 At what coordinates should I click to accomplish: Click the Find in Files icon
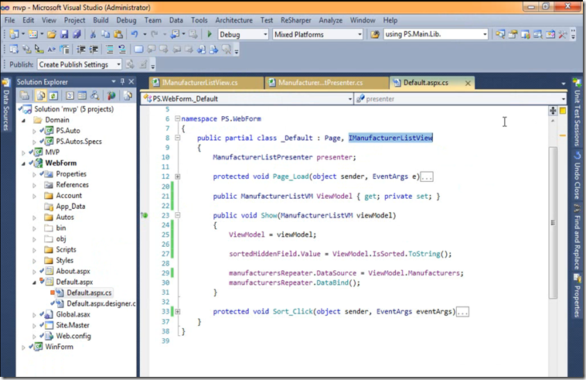[375, 34]
